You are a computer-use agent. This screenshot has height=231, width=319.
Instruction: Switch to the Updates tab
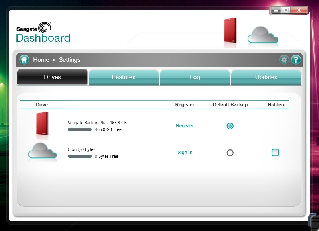pos(266,77)
